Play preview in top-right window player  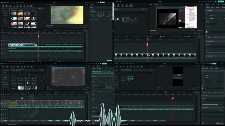coord(155,33)
